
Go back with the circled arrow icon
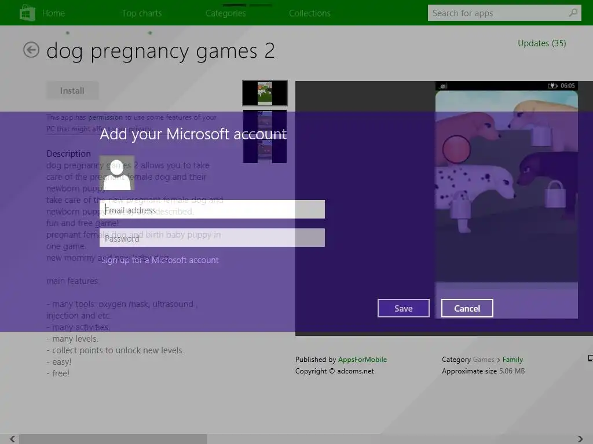coord(31,50)
